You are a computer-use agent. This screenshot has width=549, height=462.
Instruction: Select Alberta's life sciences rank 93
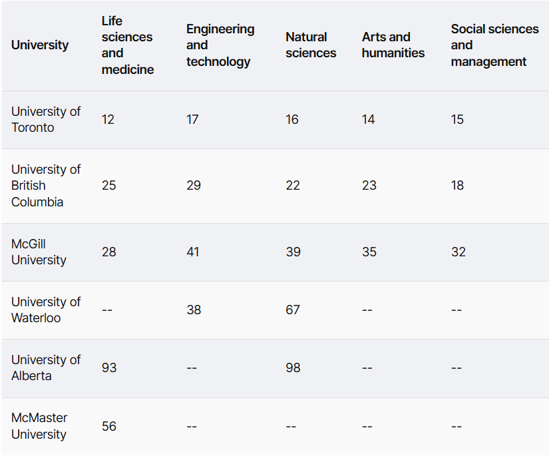pyautogui.click(x=109, y=368)
